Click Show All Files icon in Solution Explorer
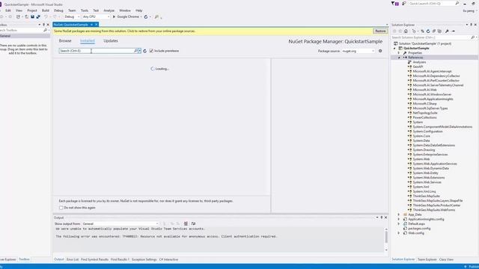479x269 pixels. (x=439, y=31)
